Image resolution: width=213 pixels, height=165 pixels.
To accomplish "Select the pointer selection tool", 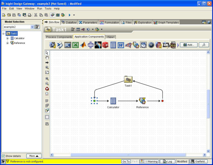I will click(47, 53).
